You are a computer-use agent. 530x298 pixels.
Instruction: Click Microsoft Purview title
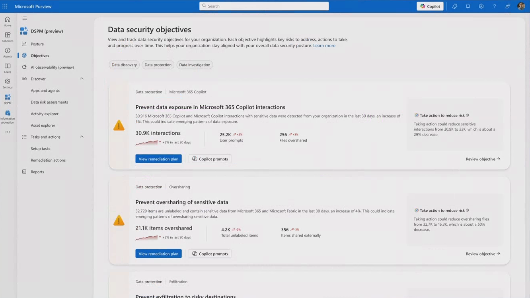(33, 6)
